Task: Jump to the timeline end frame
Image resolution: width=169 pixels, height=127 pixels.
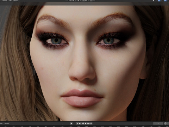Action: pyautogui.click(x=91, y=123)
